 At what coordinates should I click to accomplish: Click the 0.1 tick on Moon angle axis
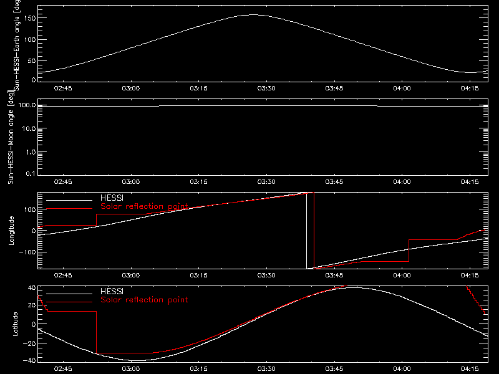(31, 173)
